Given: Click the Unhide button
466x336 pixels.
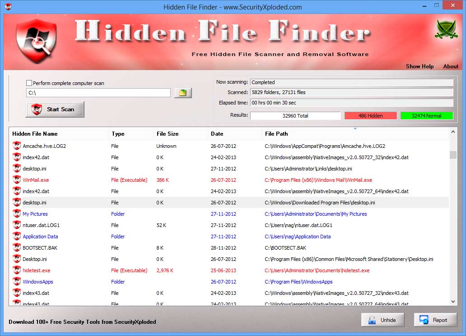Looking at the screenshot, I should 383,320.
